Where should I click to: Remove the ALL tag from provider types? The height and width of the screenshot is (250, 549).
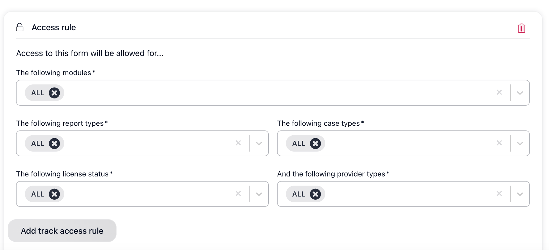(315, 194)
